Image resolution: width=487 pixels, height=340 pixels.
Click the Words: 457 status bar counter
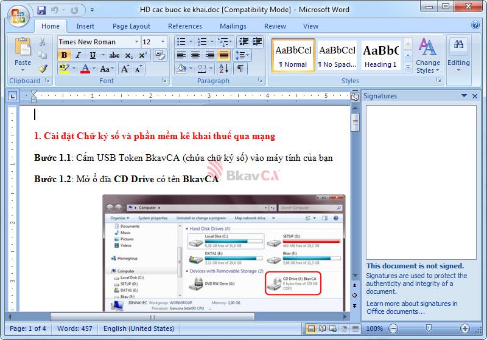75,328
